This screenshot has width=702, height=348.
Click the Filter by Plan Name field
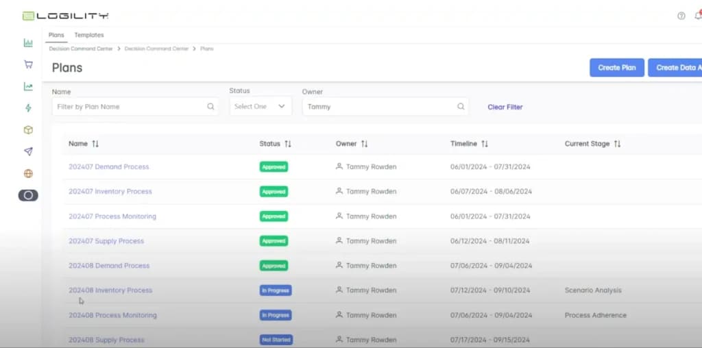pyautogui.click(x=135, y=106)
